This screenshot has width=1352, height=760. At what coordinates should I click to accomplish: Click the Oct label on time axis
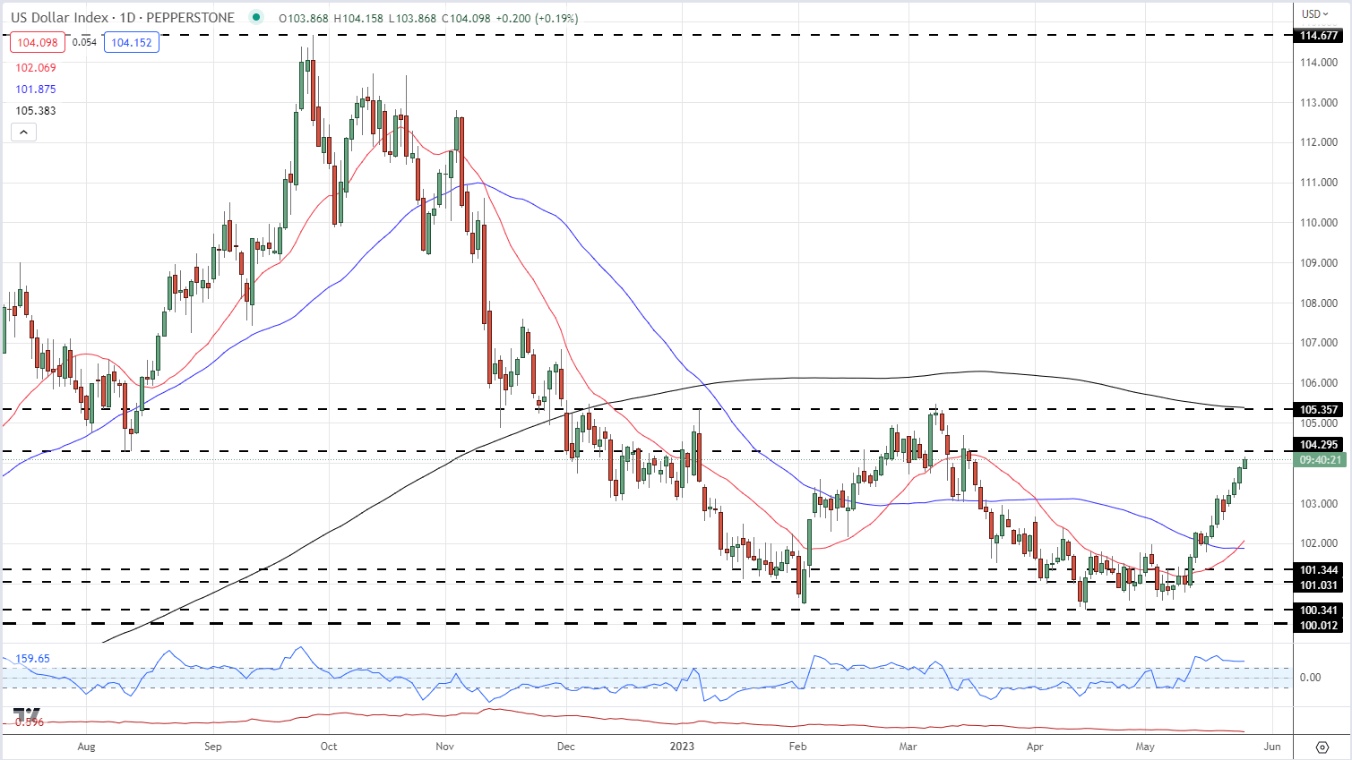click(x=329, y=747)
